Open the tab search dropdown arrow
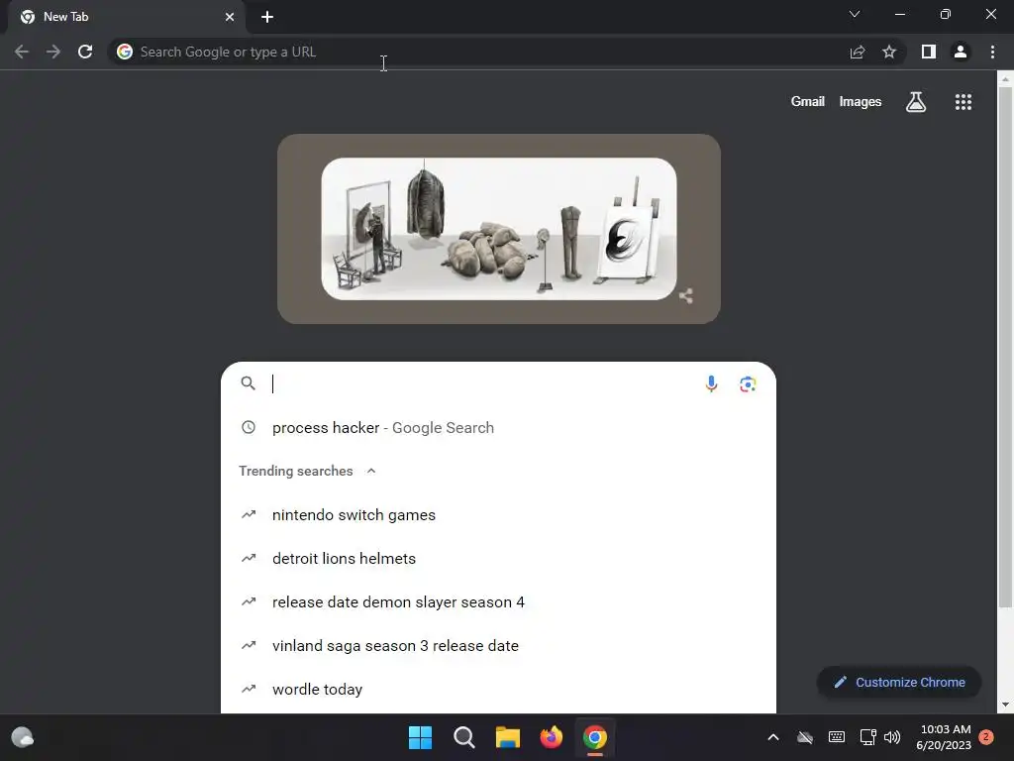This screenshot has height=761, width=1014. click(855, 14)
